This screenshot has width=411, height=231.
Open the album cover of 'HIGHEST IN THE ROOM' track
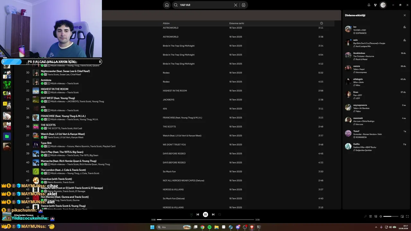pyautogui.click(x=36, y=91)
